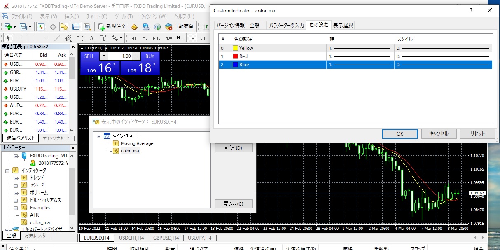Switch to the パラメーターの入力 tab
Image resolution: width=500 pixels, height=250 pixels.
tap(286, 25)
